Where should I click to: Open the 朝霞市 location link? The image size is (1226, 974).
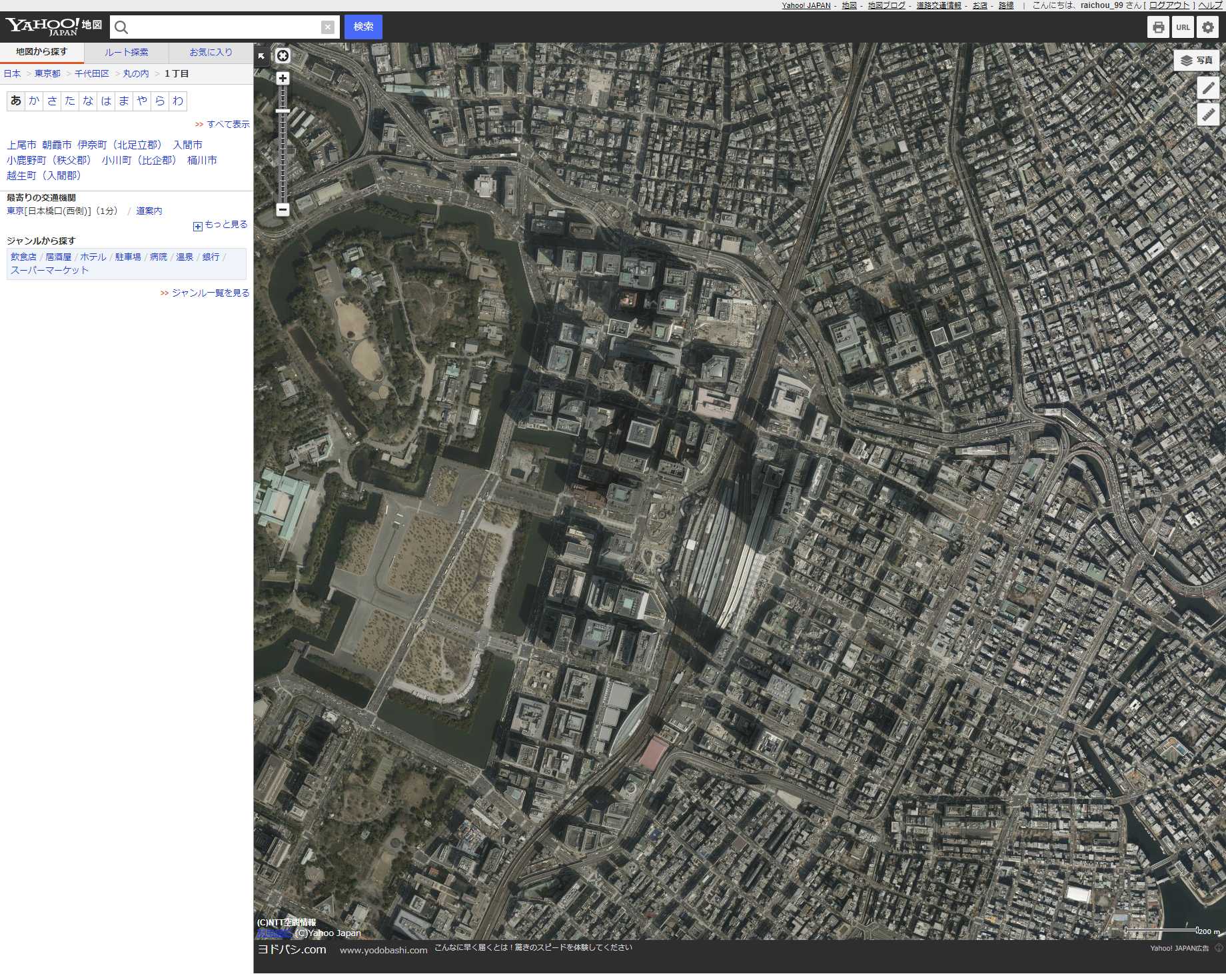[x=57, y=145]
